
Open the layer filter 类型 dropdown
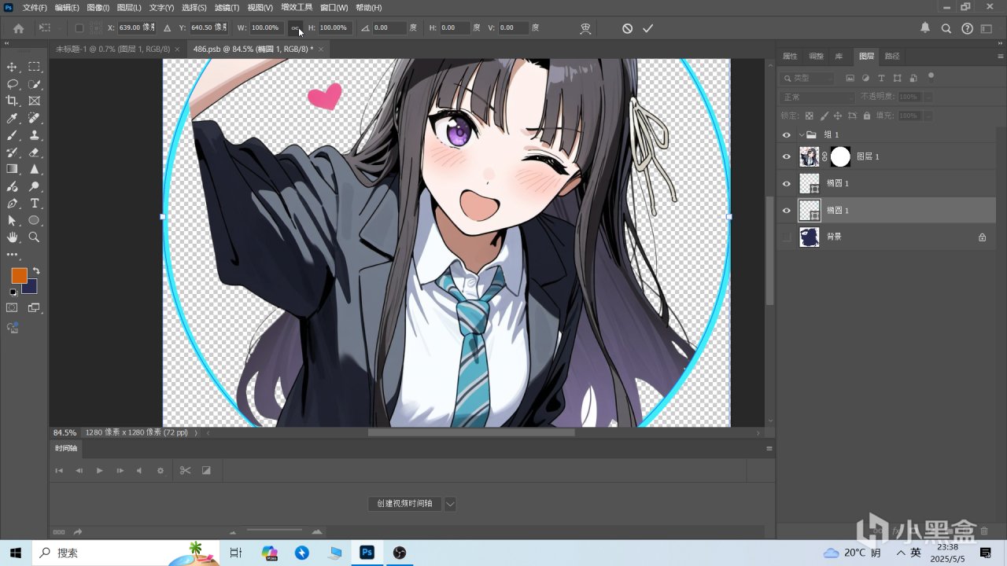point(807,79)
